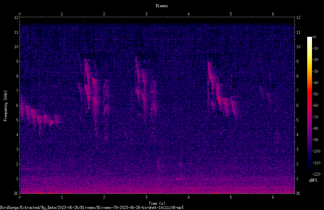This screenshot has height=210, width=324.
Task: Click the 'Time (s)' axis label
Action: [x=157, y=203]
